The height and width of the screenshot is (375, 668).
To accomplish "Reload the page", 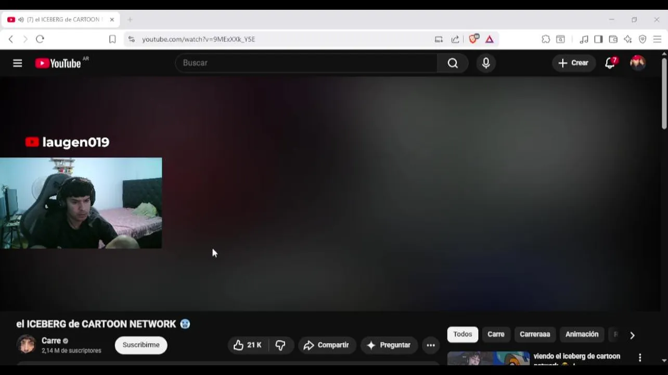I will point(40,39).
